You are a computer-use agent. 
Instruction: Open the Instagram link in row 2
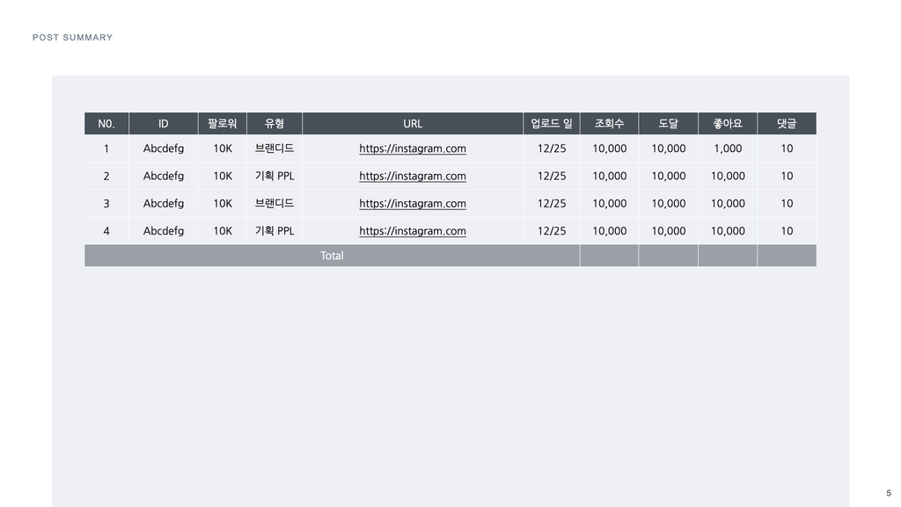(413, 176)
